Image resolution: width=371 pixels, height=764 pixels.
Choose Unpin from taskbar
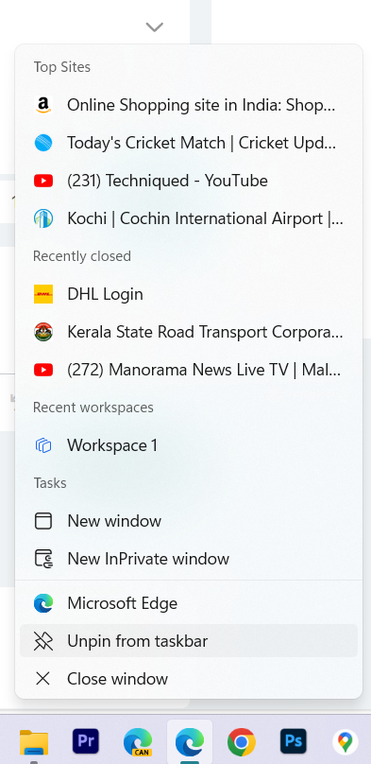[189, 641]
